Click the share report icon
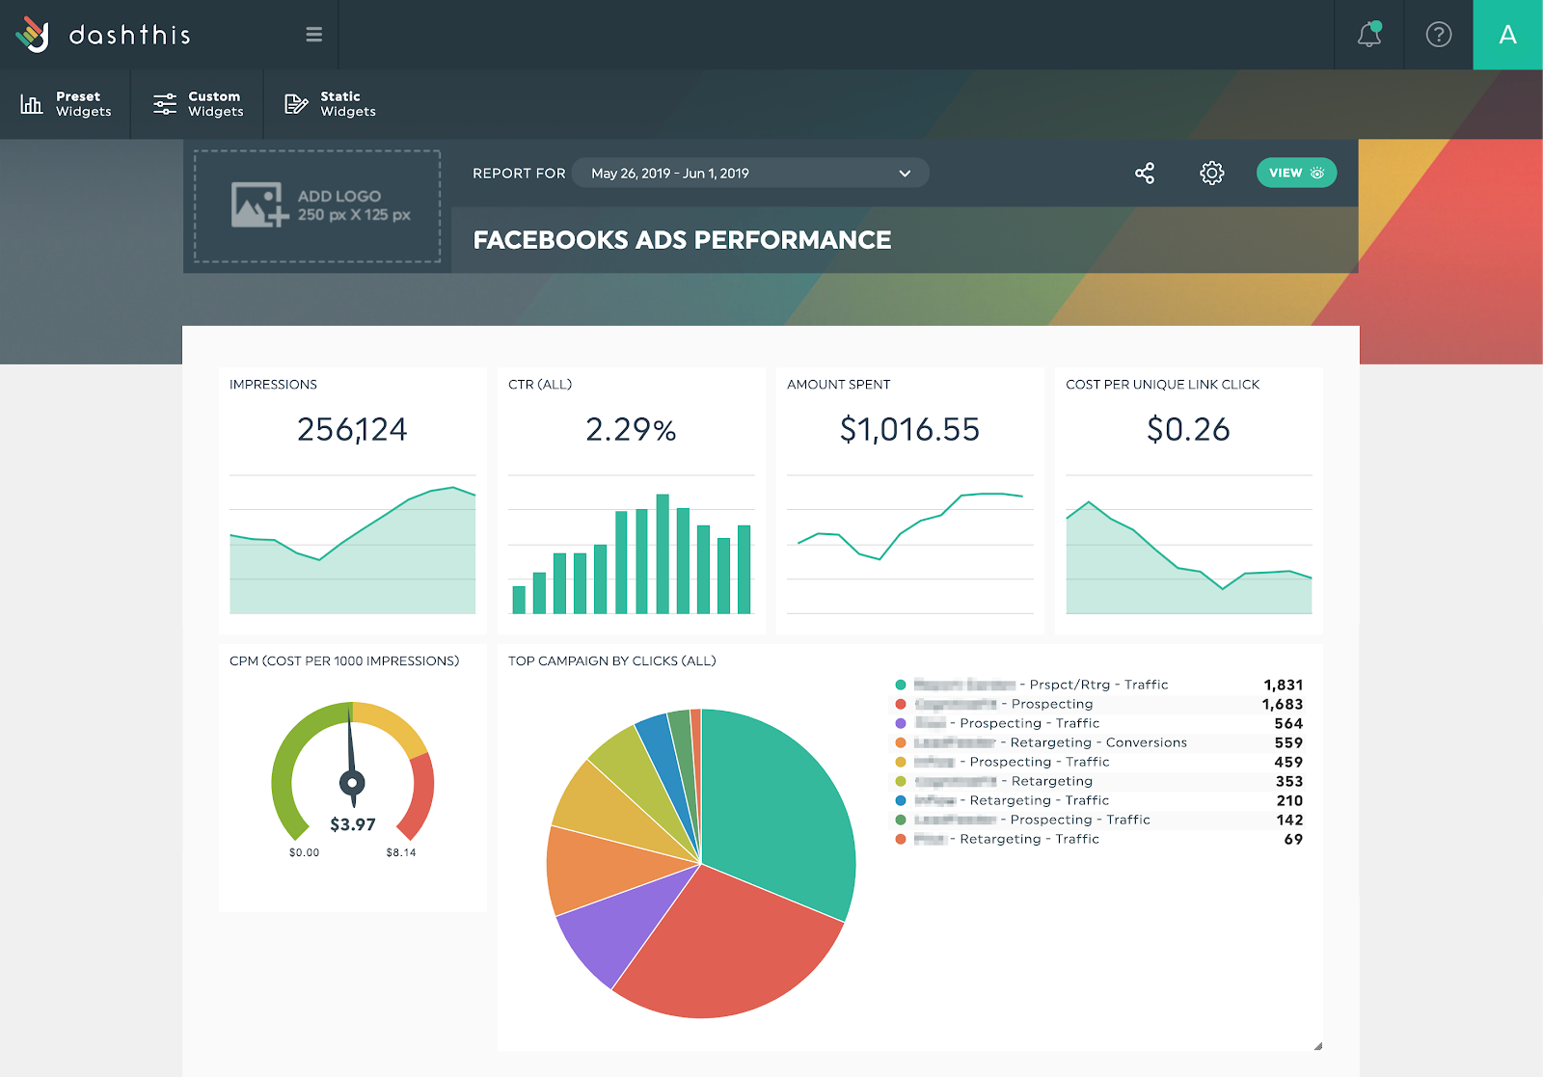Viewport: 1543px width, 1077px height. [x=1145, y=174]
